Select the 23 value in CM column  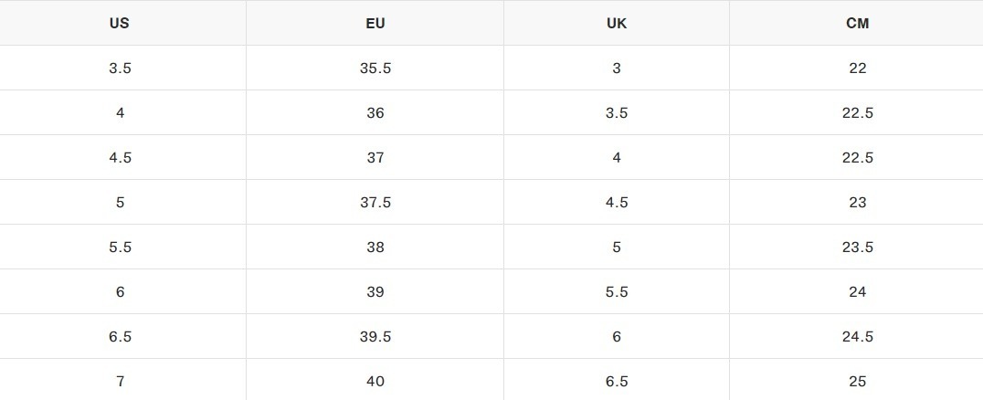tap(857, 203)
